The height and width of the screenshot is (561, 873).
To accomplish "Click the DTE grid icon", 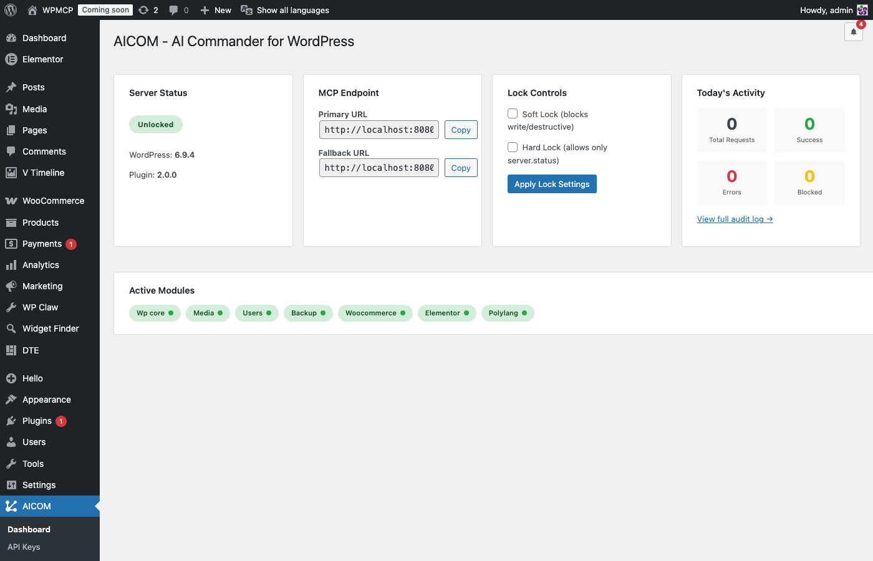I will tap(11, 350).
